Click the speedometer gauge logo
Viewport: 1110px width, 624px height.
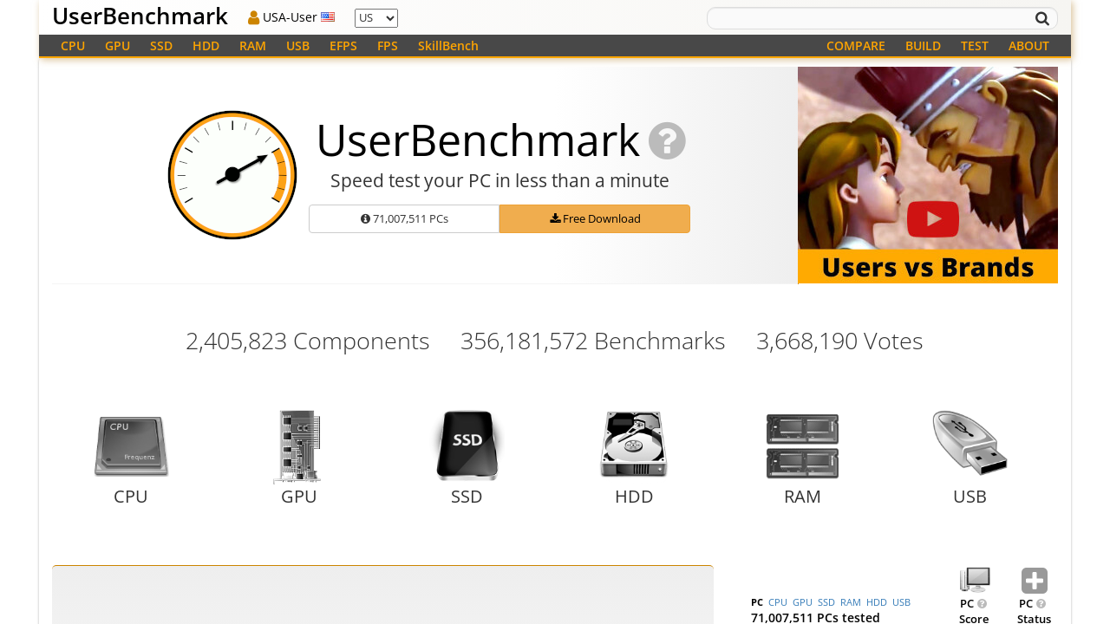(232, 175)
